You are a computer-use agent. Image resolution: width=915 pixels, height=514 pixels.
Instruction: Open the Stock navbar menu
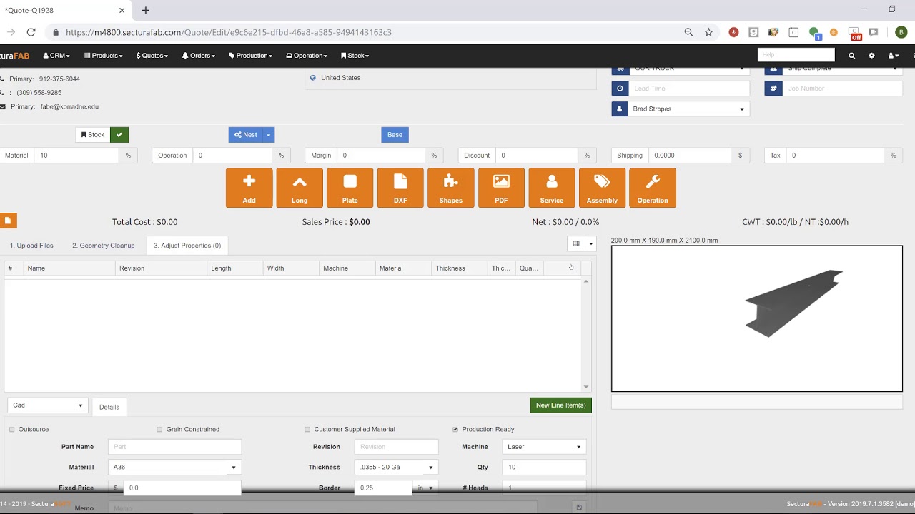(355, 56)
